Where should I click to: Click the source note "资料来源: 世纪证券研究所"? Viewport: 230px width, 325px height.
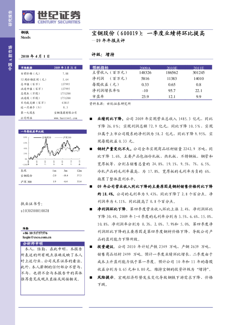[110, 103]
